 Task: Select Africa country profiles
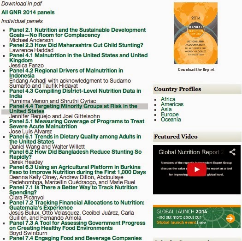click(x=168, y=99)
